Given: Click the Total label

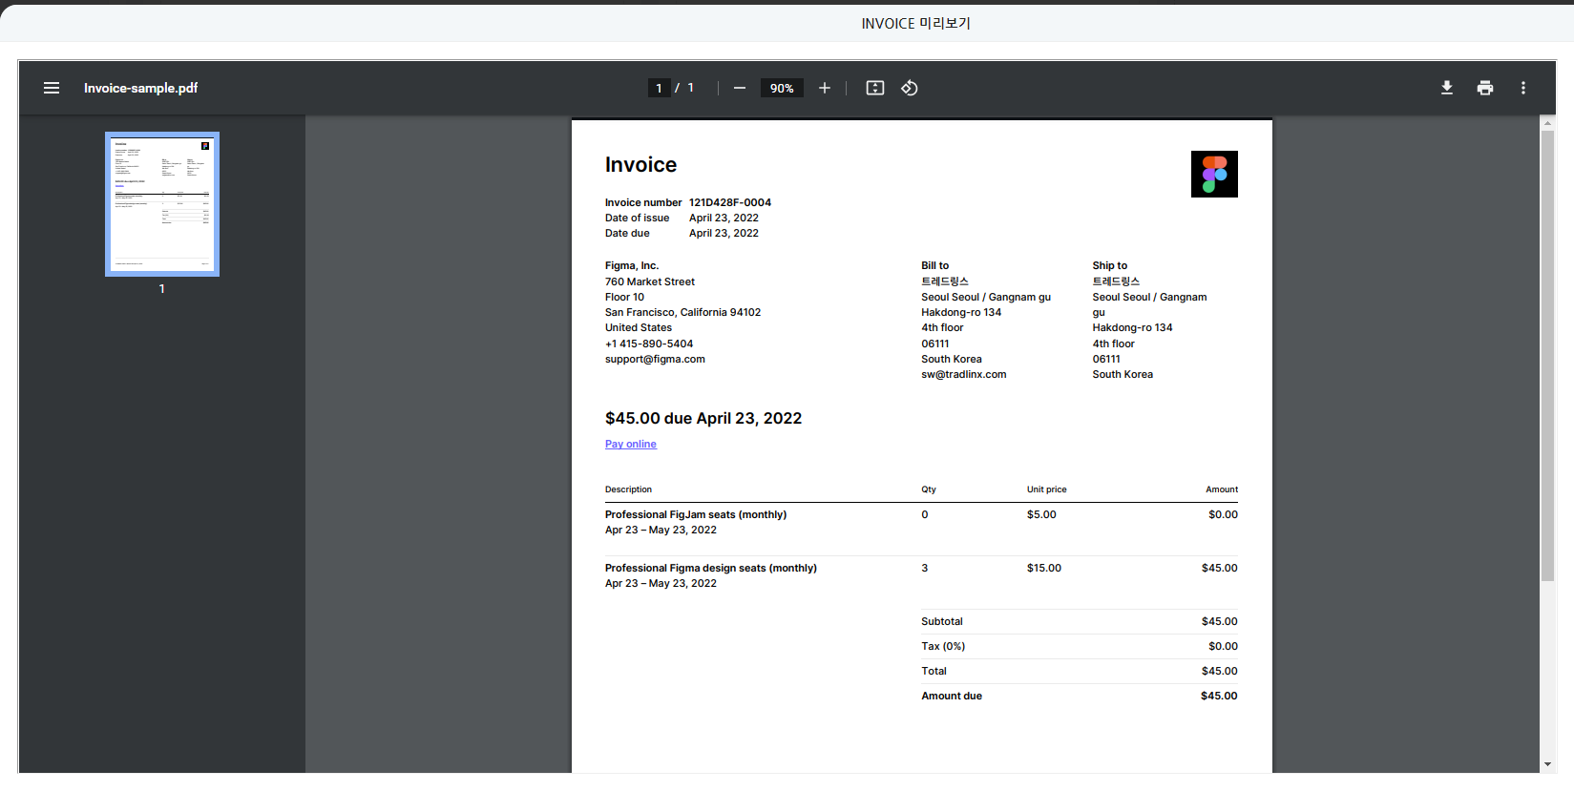Looking at the screenshot, I should (x=934, y=671).
